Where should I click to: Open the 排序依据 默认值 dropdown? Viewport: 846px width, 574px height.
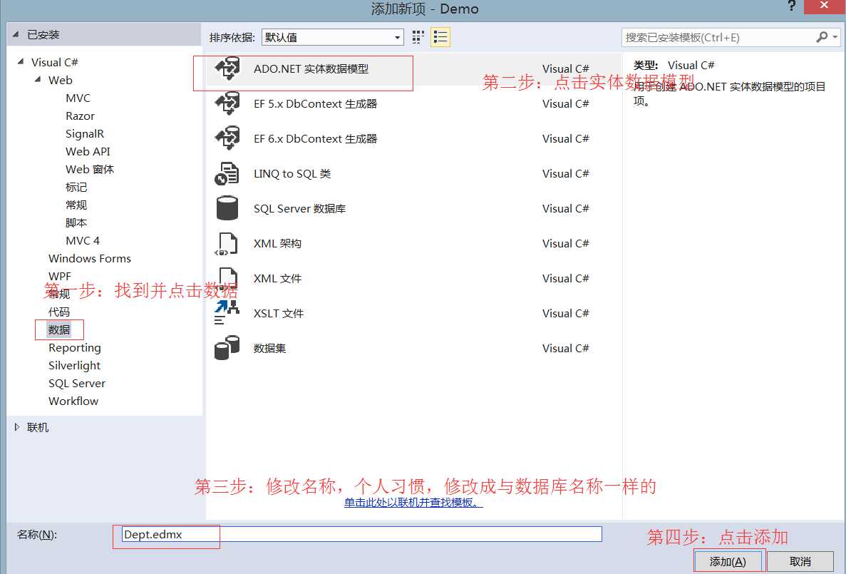coord(333,37)
